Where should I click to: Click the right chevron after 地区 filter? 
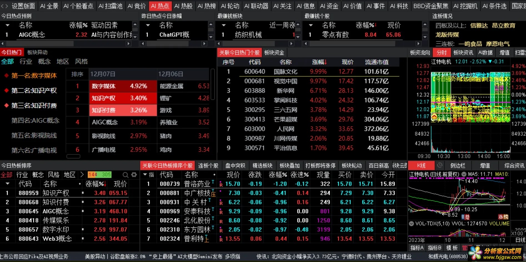tap(82, 174)
